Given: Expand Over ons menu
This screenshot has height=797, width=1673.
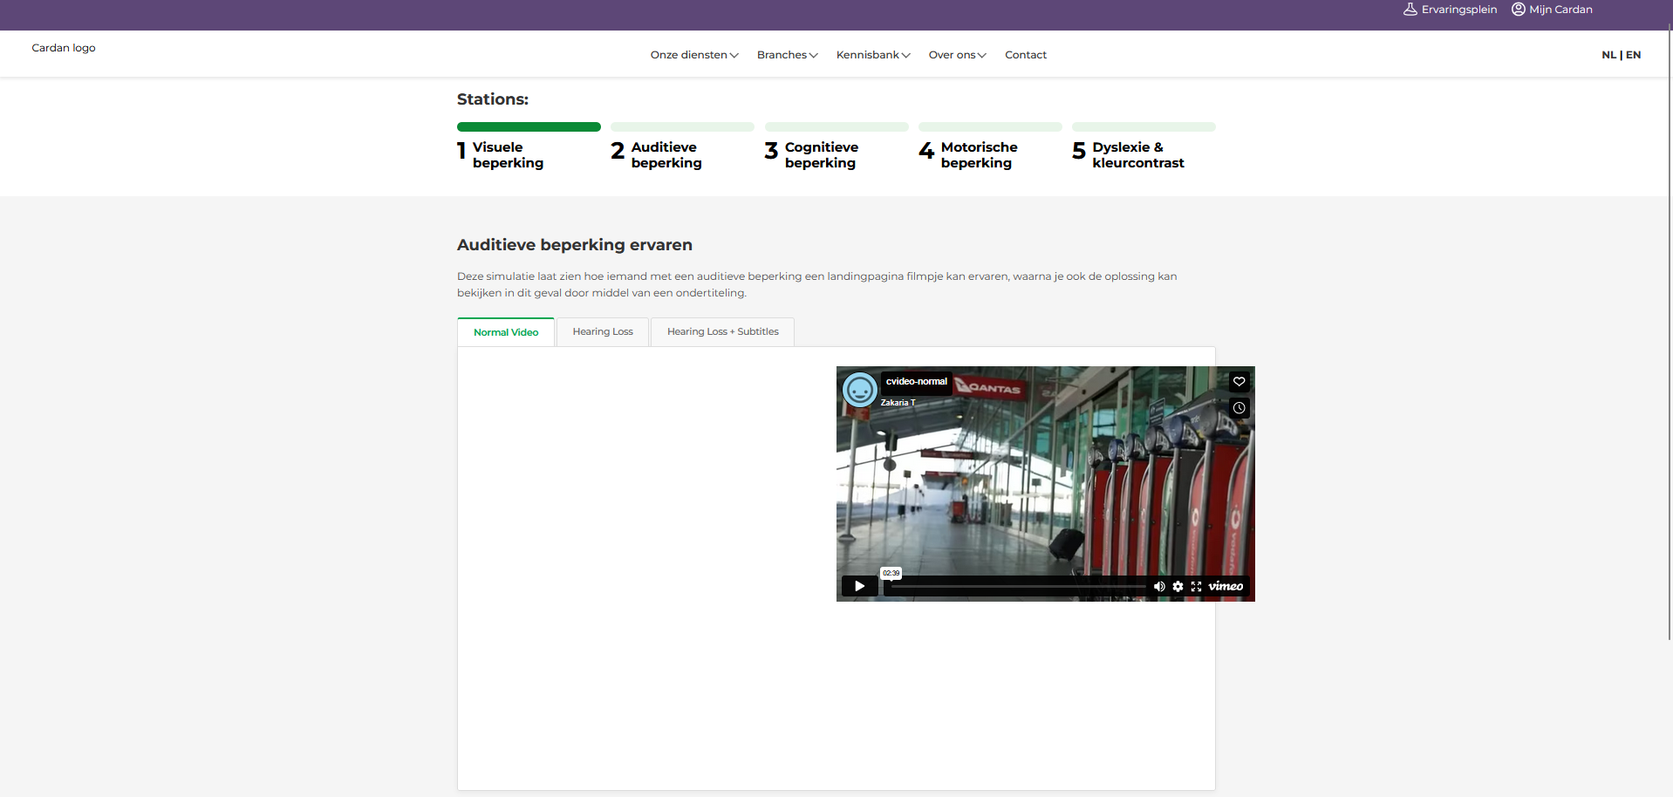Looking at the screenshot, I should [957, 55].
